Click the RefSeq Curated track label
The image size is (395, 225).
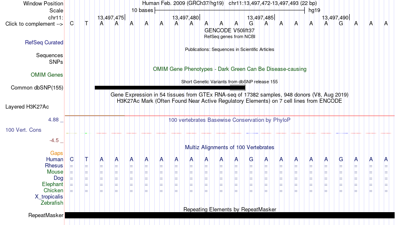click(x=44, y=42)
